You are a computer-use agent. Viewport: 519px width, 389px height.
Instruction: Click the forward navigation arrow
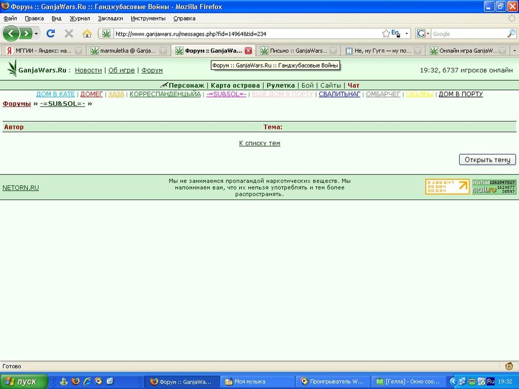click(x=26, y=33)
